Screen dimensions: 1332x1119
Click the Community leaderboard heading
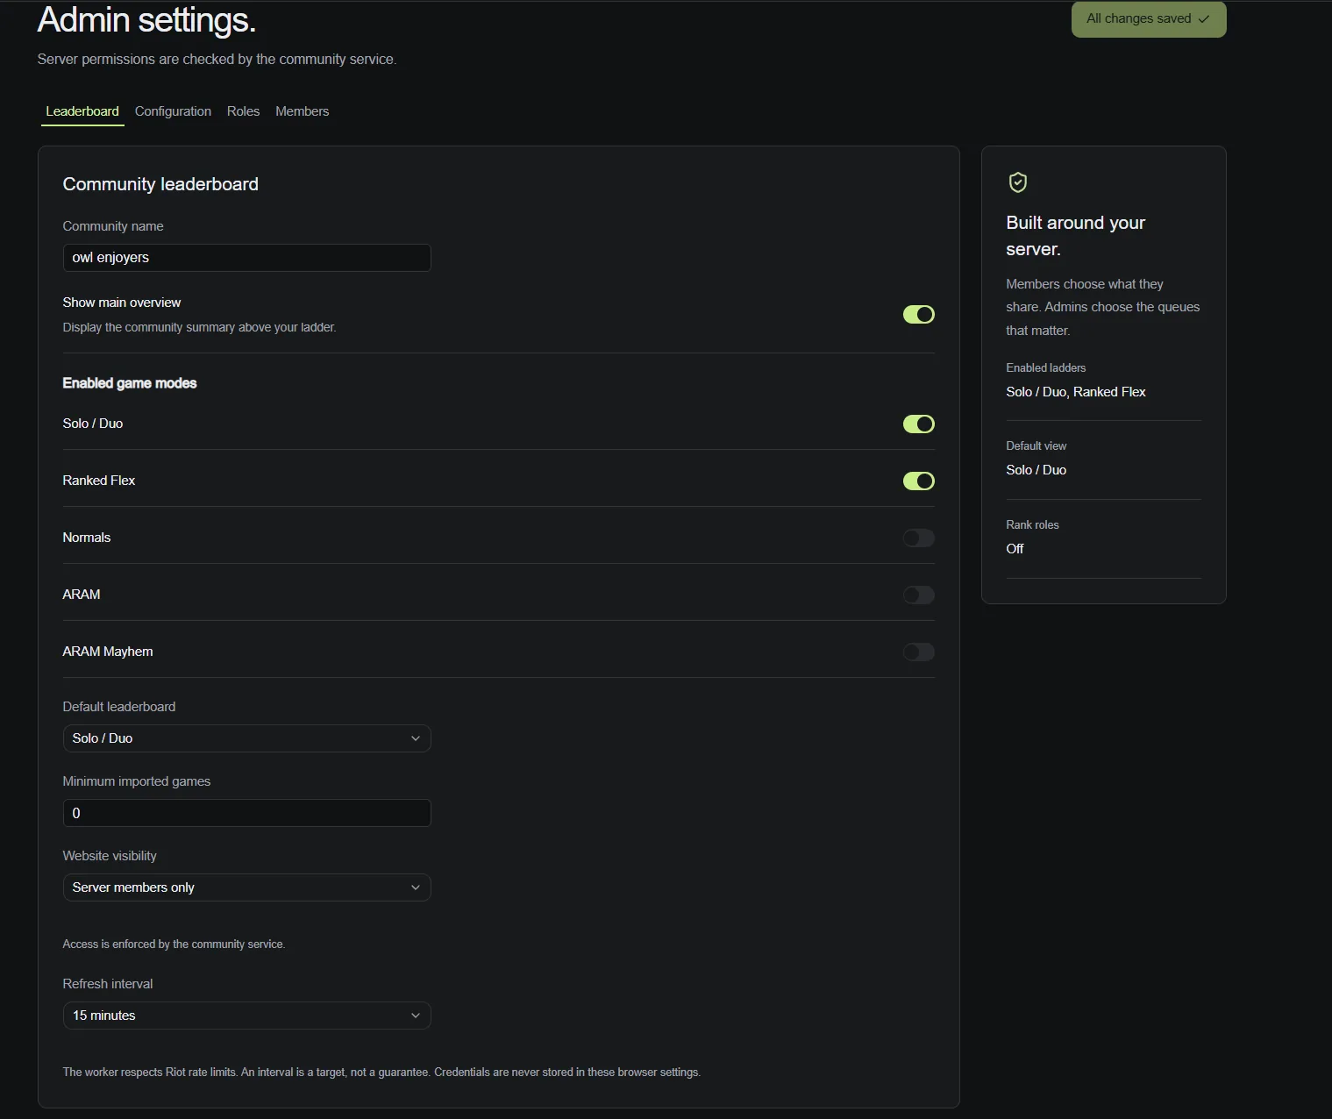[160, 184]
